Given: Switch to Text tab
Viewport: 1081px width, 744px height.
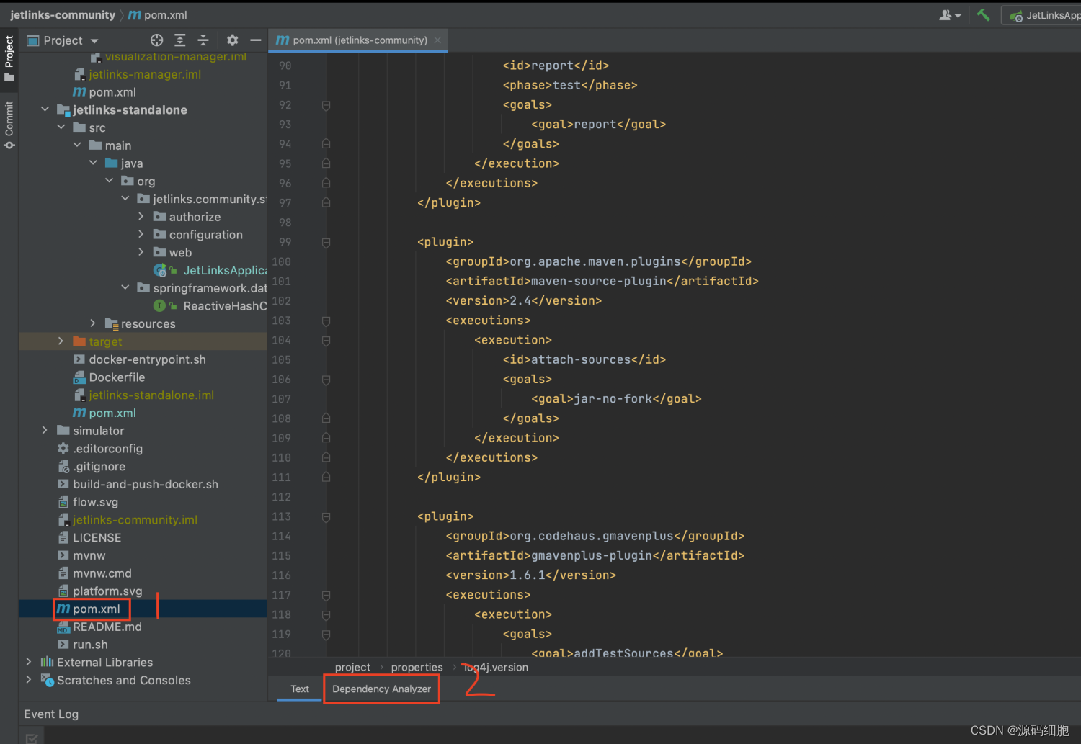Looking at the screenshot, I should [x=300, y=689].
